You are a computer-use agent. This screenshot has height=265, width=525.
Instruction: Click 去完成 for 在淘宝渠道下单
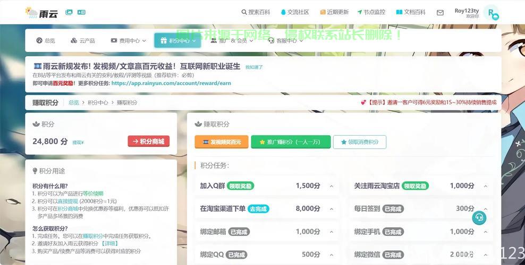258,209
